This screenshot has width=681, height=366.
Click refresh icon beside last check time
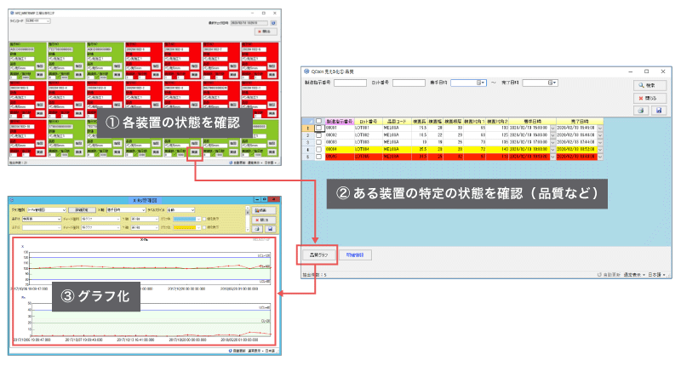pos(285,23)
